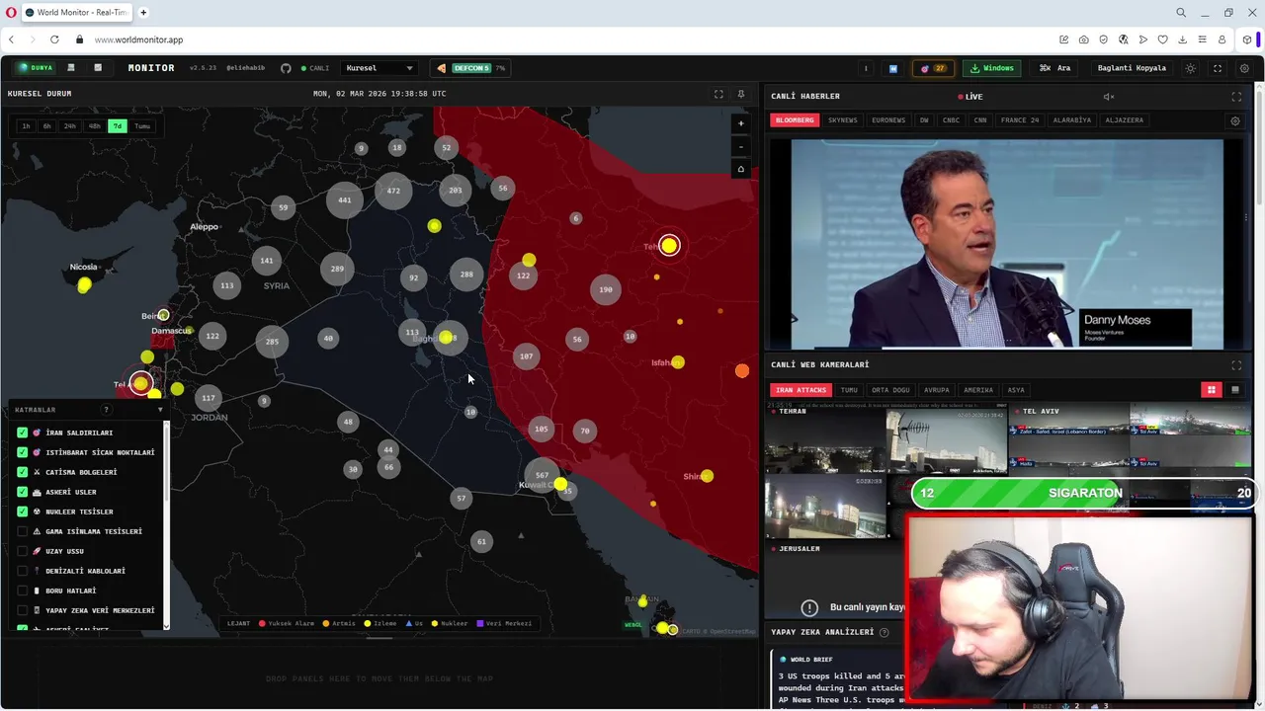The width and height of the screenshot is (1265, 711).
Task: Enter app fullscreen from header icon
Action: [1218, 68]
